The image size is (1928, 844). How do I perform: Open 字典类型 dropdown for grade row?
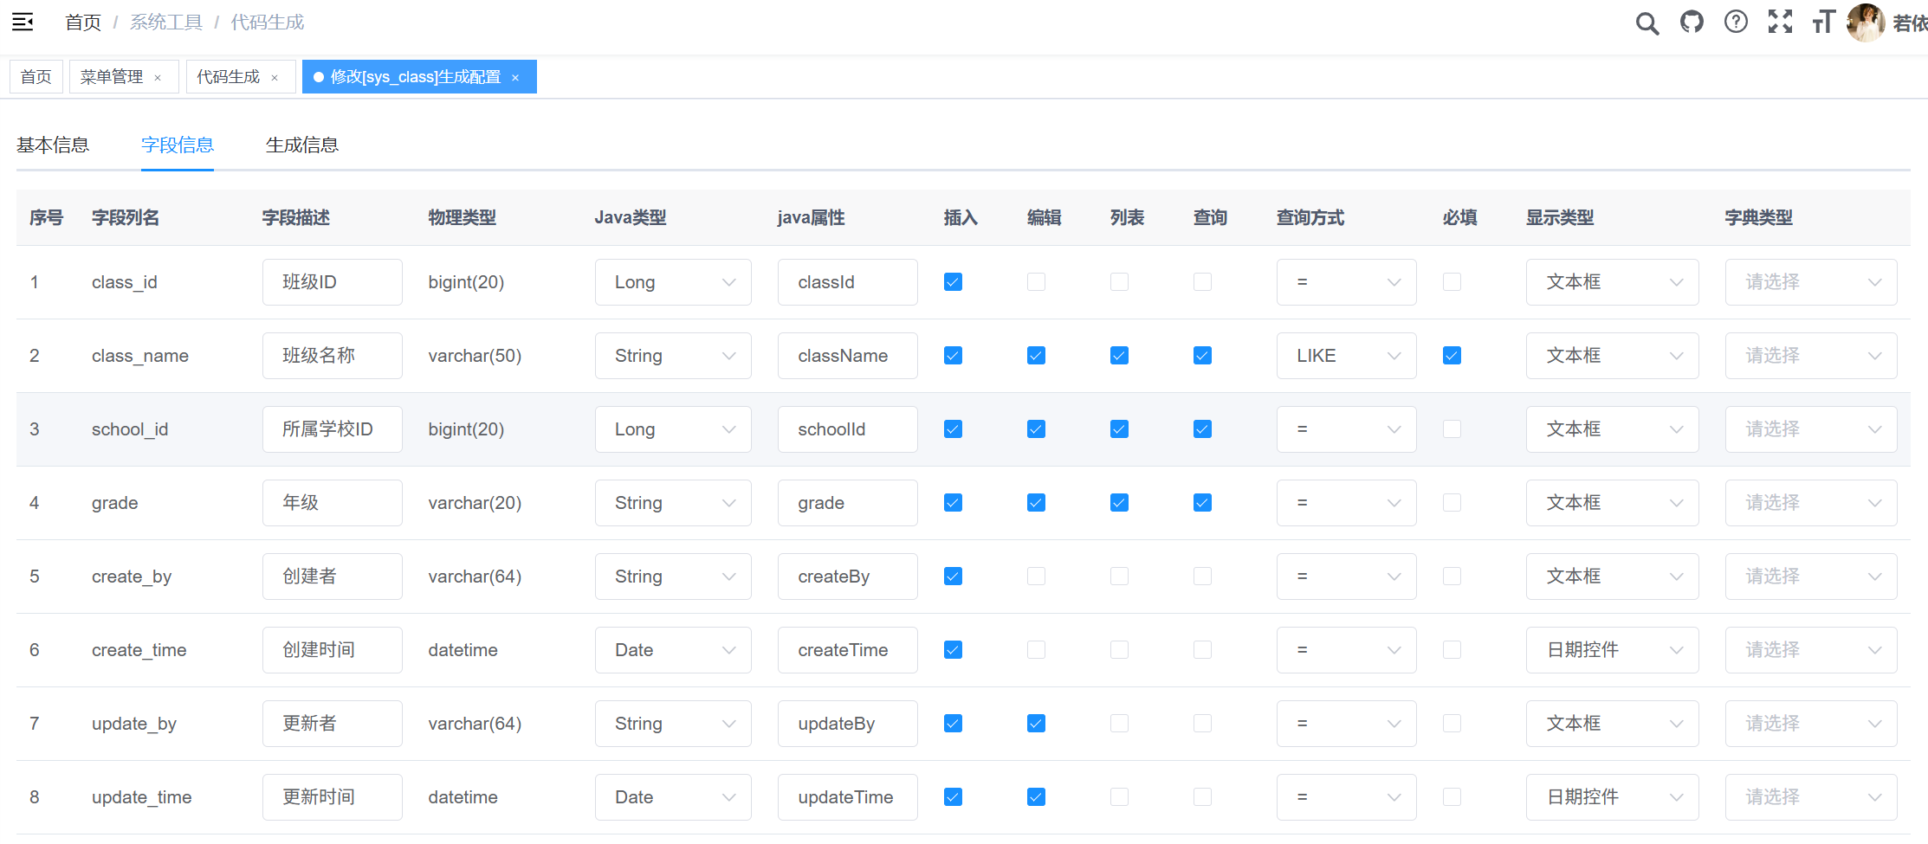(x=1811, y=502)
